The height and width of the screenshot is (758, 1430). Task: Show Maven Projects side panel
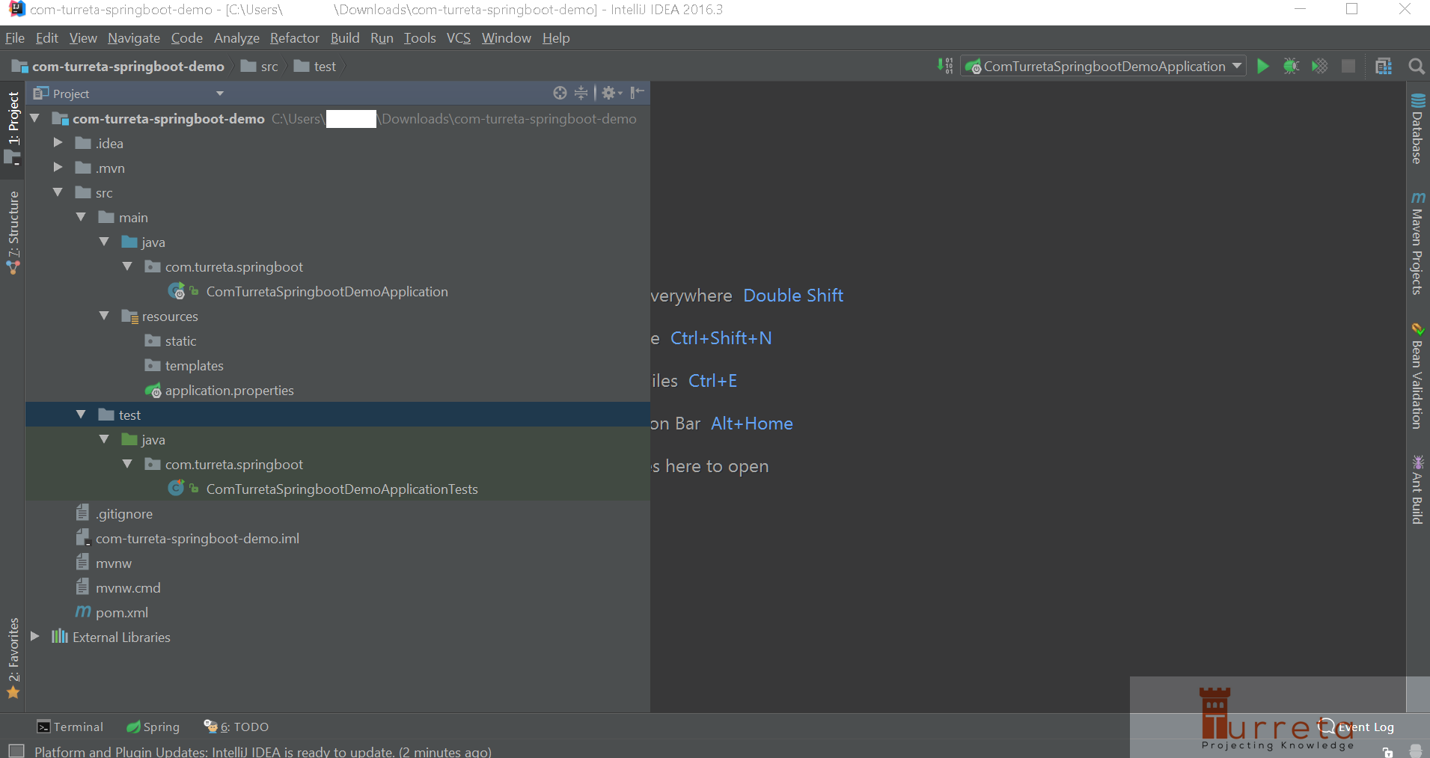point(1417,243)
